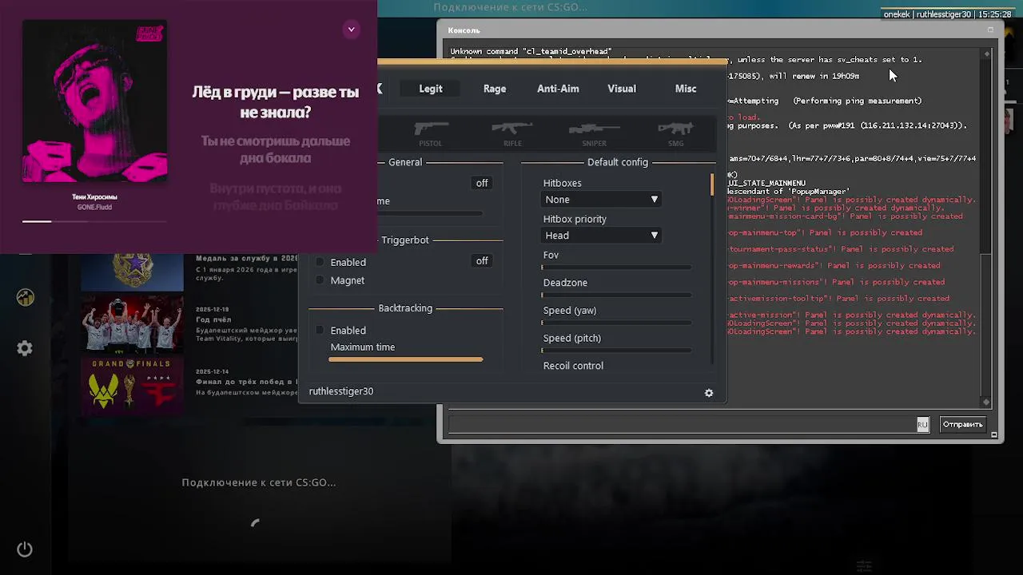Select the Pistol weapon icon
The width and height of the screenshot is (1023, 575).
click(431, 132)
